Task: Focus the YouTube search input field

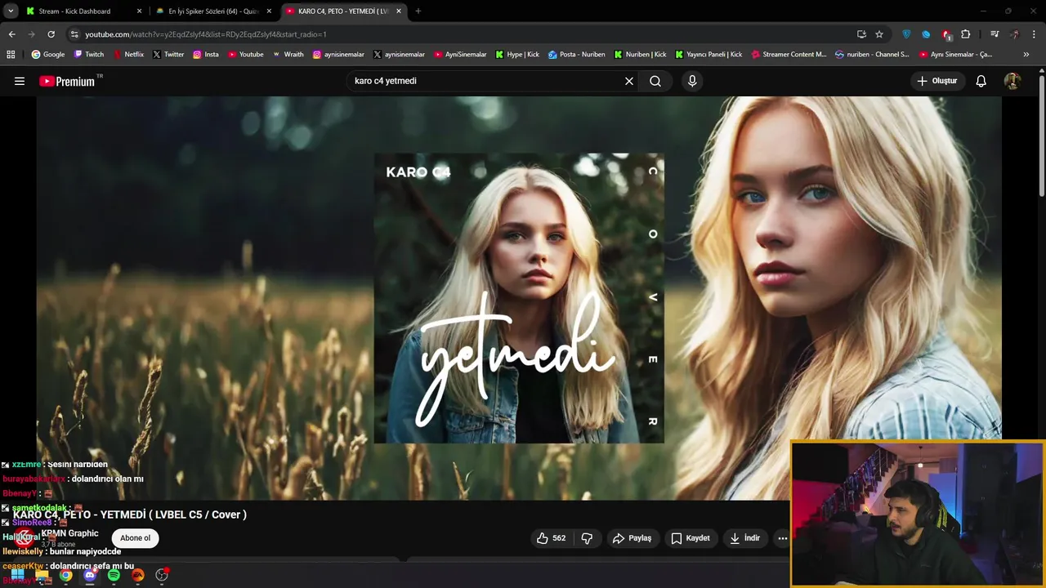Action: pyautogui.click(x=484, y=81)
